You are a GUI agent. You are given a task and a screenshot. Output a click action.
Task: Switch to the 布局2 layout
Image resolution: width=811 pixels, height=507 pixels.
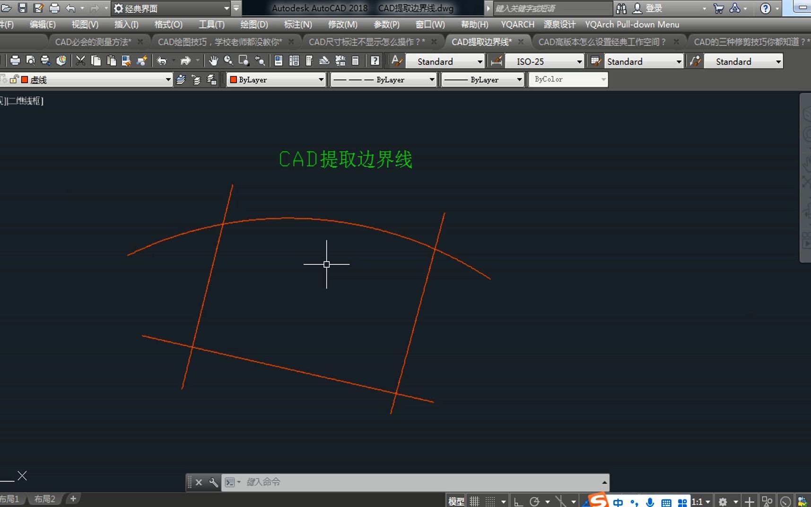(x=45, y=498)
